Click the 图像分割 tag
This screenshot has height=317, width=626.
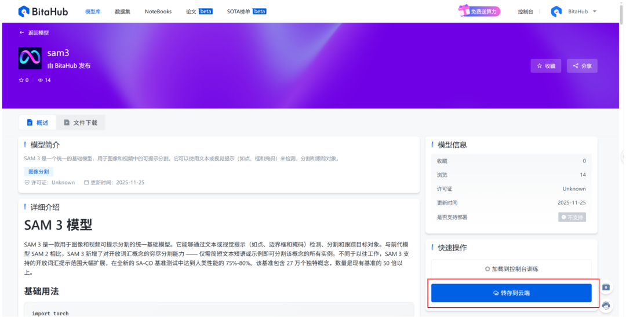[39, 172]
